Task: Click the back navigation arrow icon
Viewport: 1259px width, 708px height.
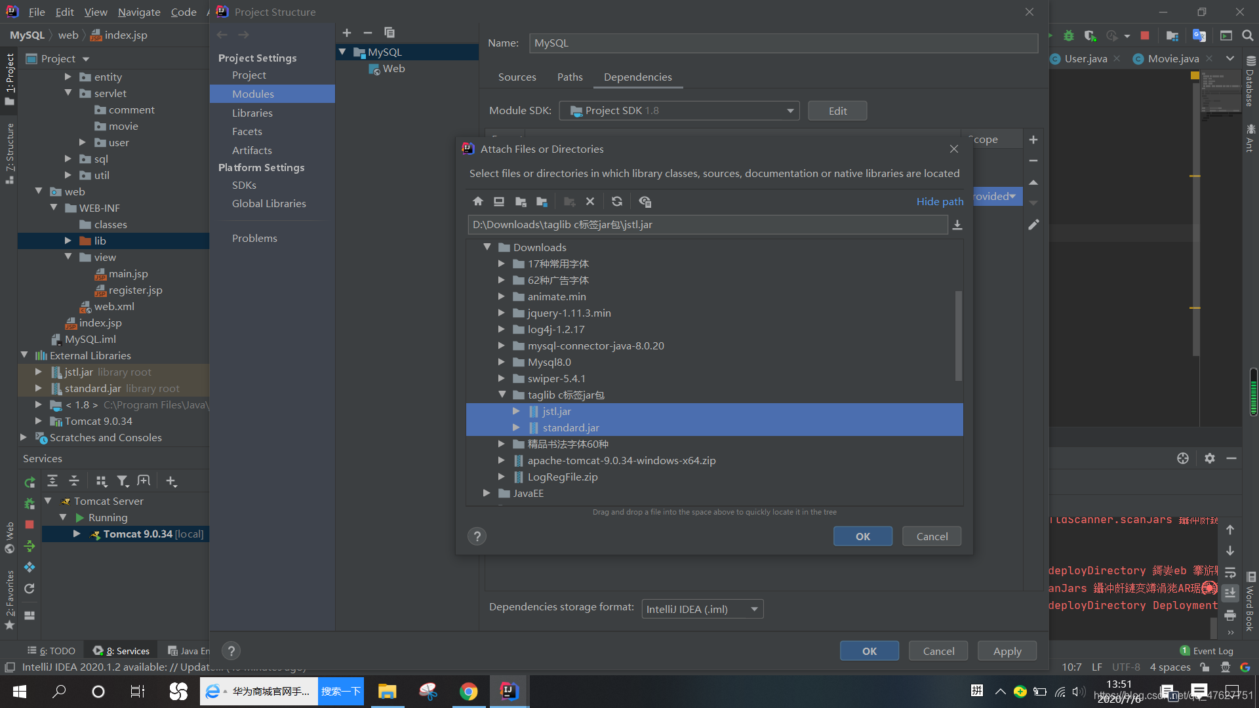Action: click(222, 33)
